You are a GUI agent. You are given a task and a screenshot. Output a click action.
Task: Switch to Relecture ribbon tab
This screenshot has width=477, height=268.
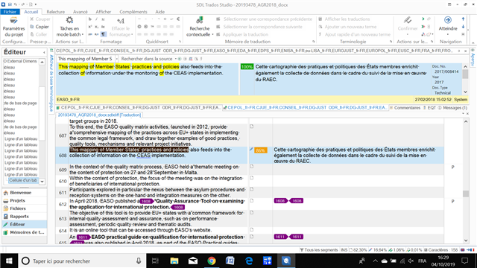point(55,12)
